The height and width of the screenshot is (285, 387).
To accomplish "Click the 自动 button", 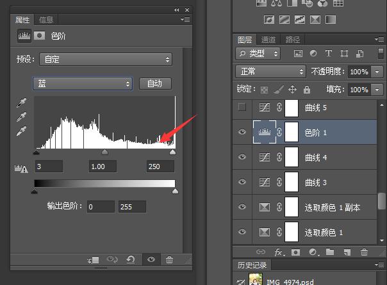I will click(x=156, y=83).
